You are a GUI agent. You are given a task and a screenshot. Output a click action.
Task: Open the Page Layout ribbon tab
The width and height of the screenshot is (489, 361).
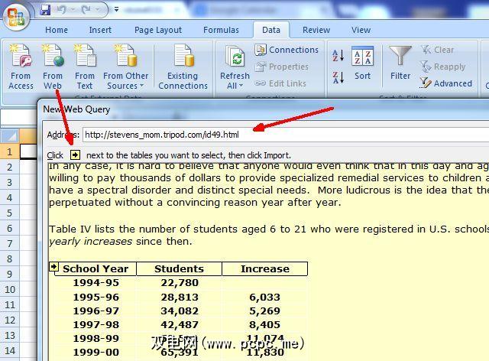tap(158, 30)
